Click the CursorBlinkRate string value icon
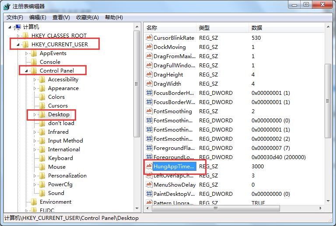The image size is (336, 226). (149, 38)
